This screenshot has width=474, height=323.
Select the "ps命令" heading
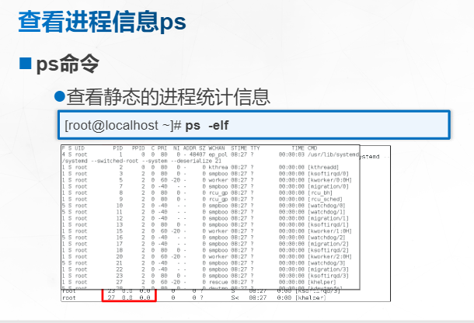coord(68,64)
